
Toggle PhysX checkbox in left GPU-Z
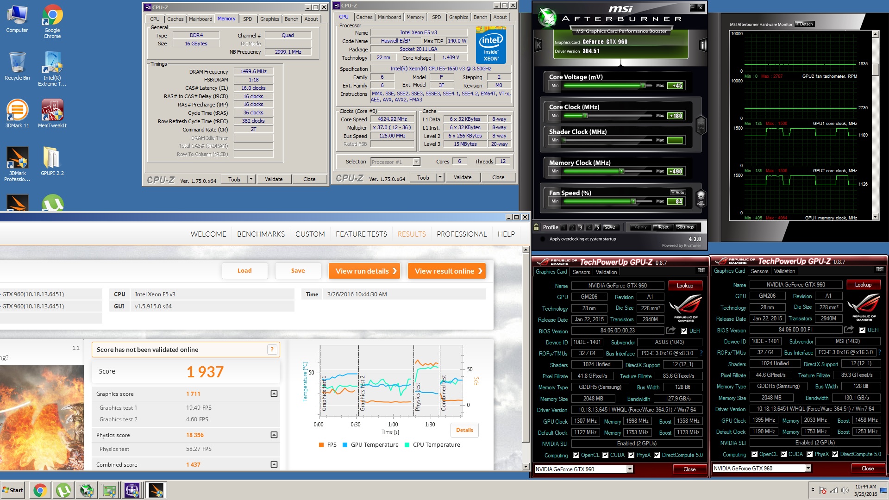point(632,455)
